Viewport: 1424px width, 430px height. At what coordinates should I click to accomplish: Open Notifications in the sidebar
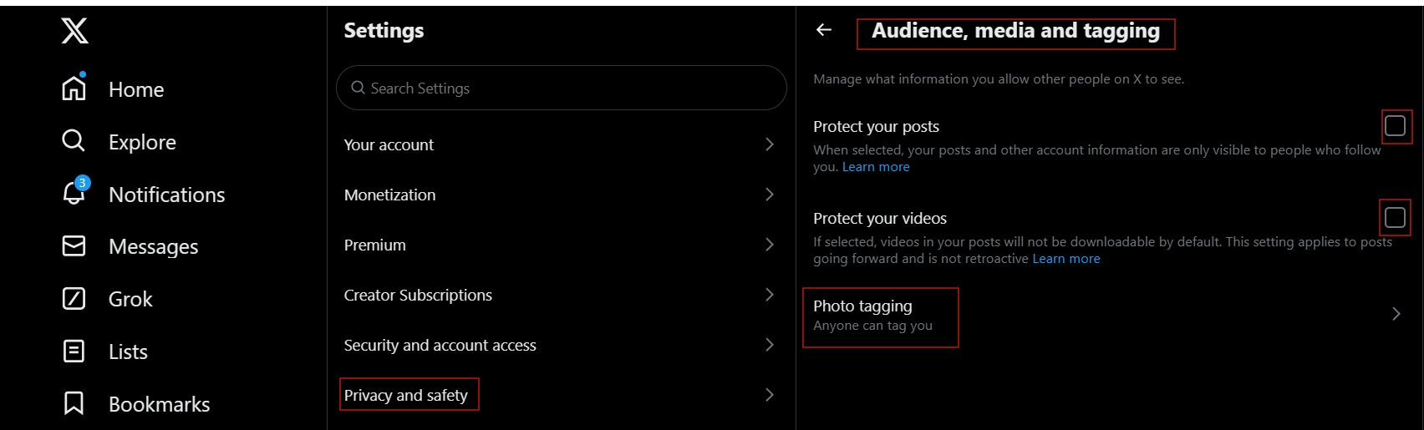click(167, 195)
